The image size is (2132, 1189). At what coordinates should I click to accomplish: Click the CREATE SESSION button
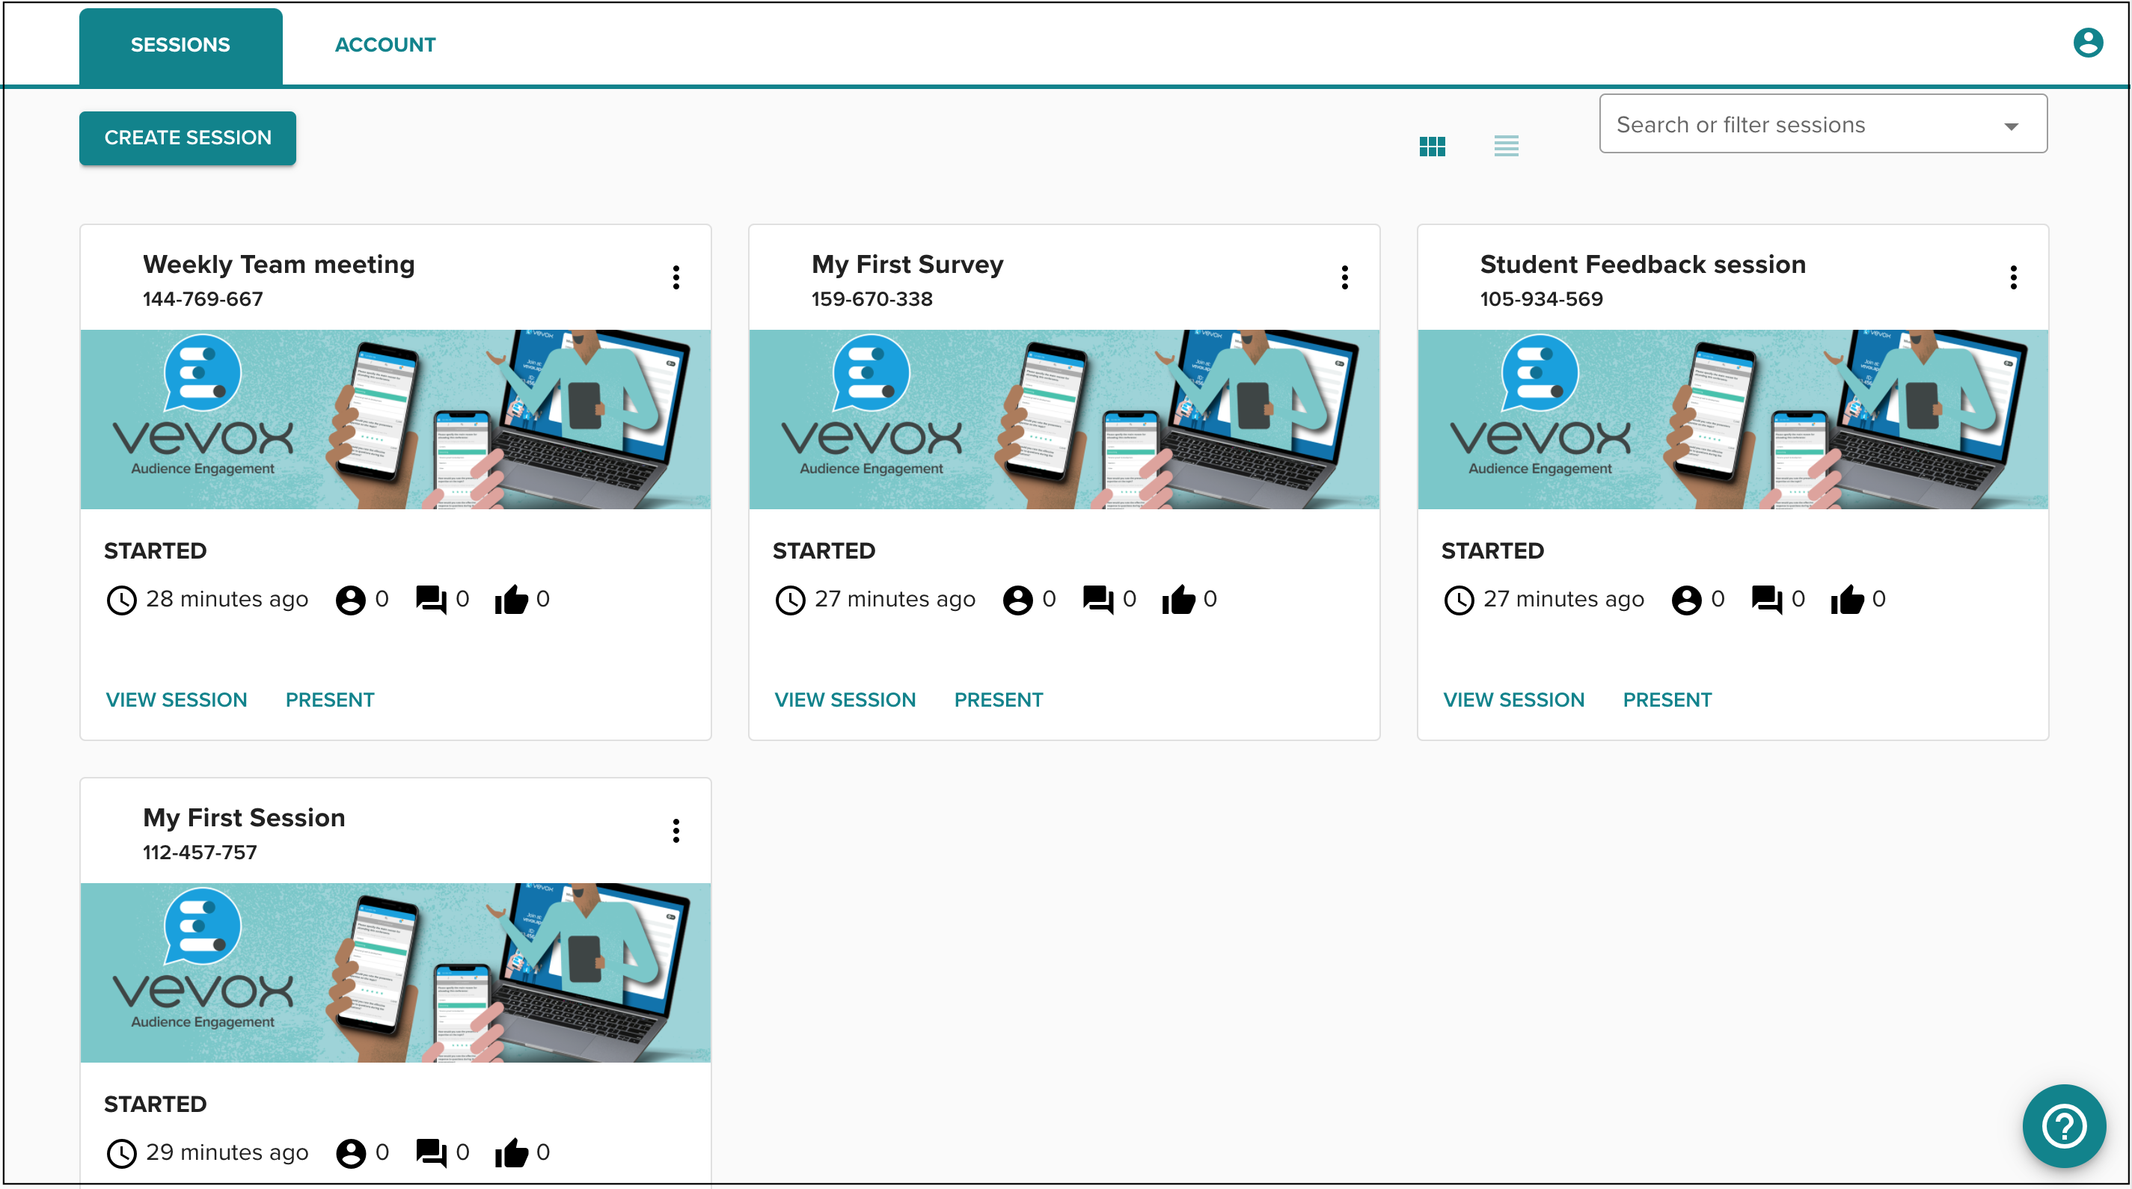point(187,138)
